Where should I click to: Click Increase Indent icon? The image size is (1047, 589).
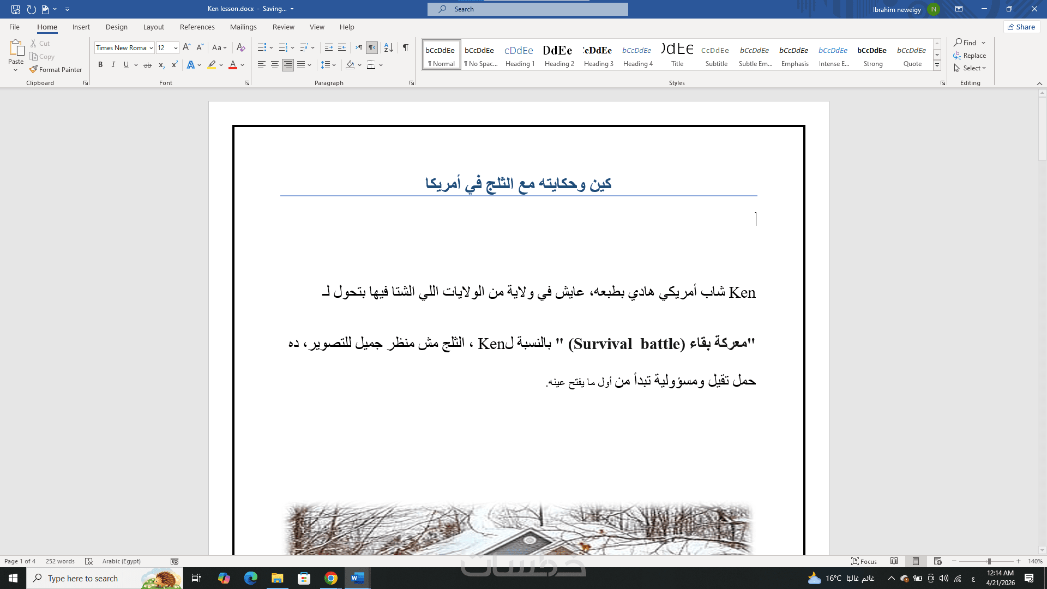pos(341,47)
